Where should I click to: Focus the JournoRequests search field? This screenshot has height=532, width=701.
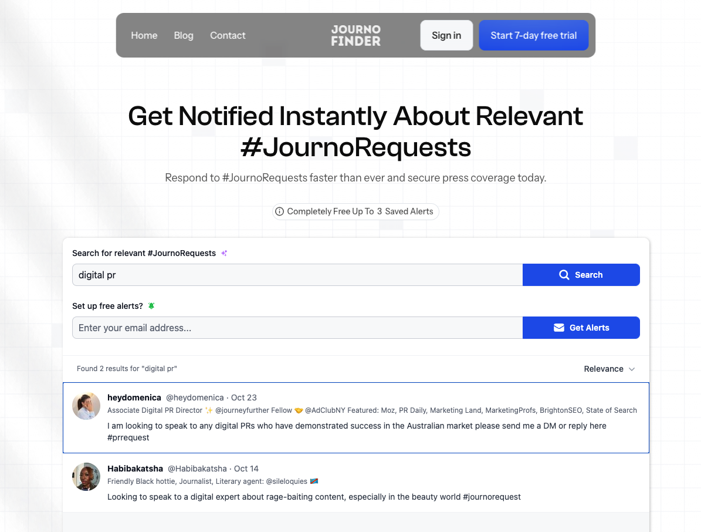pyautogui.click(x=297, y=275)
